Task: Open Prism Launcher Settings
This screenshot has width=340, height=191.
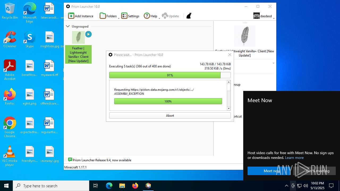Action: click(x=130, y=16)
